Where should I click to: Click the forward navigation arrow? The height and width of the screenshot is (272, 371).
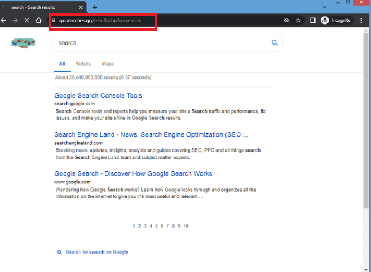click(x=15, y=21)
